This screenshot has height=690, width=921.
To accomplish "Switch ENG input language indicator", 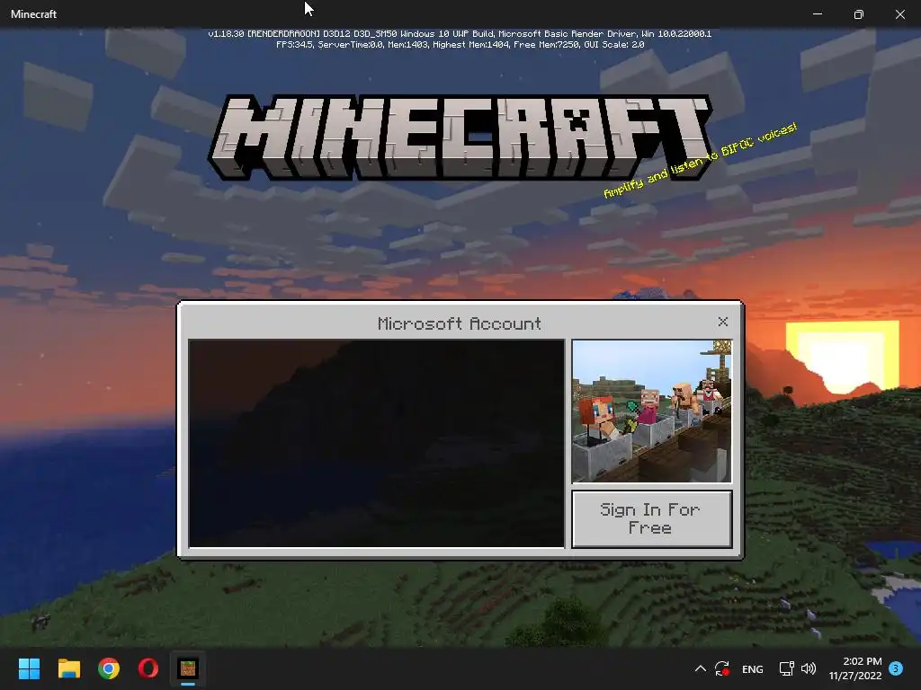I will tap(753, 668).
